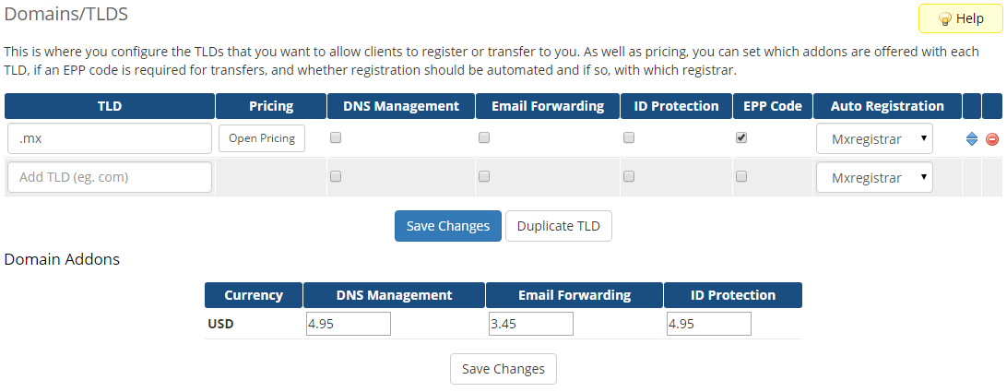
Task: Click the Duplicate TLD button
Action: (558, 226)
